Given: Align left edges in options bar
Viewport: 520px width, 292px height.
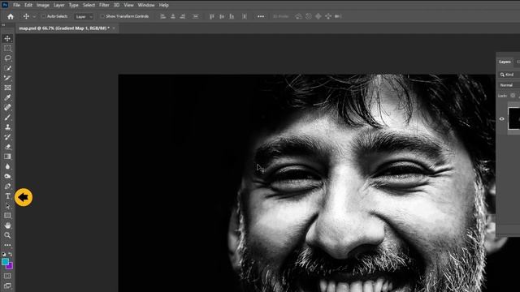Looking at the screenshot, I should [x=162, y=16].
